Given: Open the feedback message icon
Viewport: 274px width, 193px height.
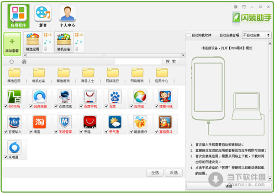Looking at the screenshot, I should [x=244, y=7].
